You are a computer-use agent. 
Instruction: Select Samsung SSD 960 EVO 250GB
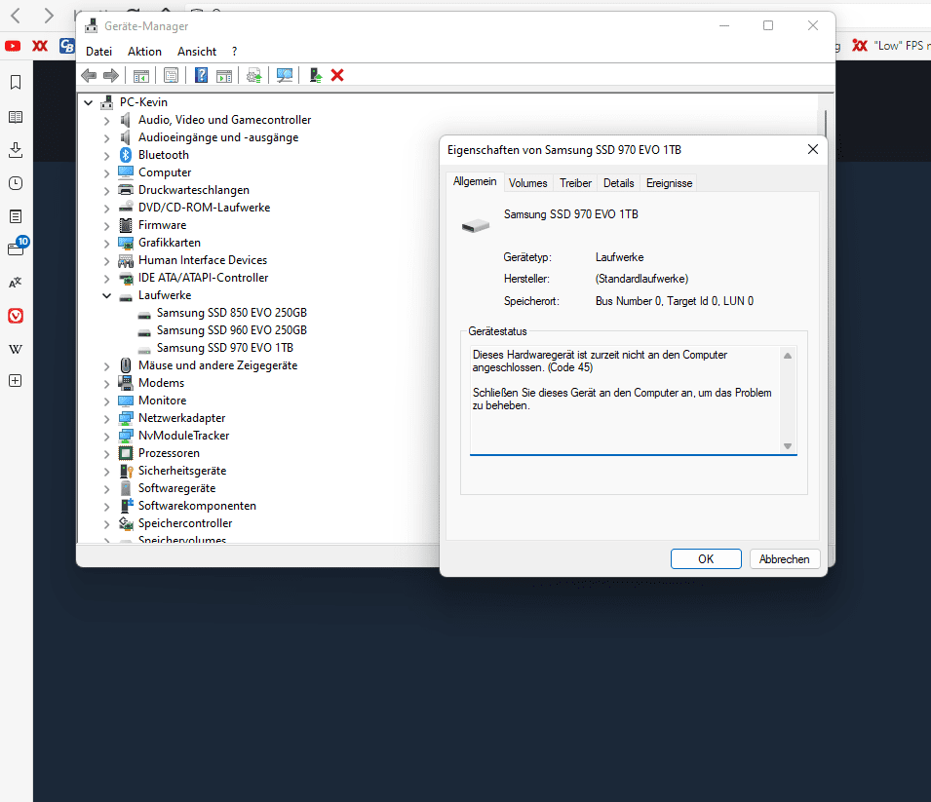[232, 330]
